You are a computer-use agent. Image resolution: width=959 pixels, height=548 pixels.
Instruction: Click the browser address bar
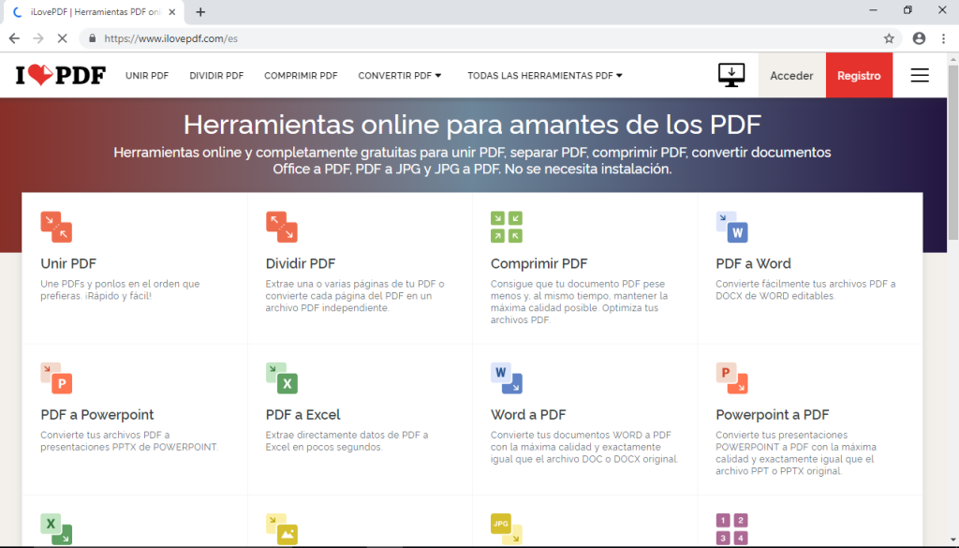(468, 38)
